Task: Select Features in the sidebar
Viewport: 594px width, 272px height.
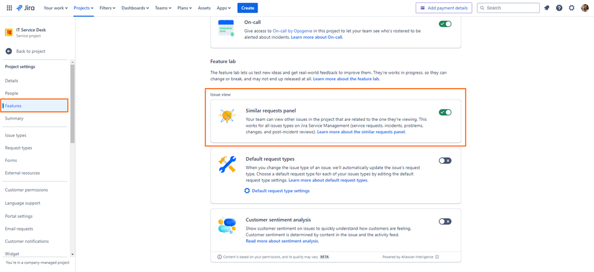Action: [x=35, y=106]
